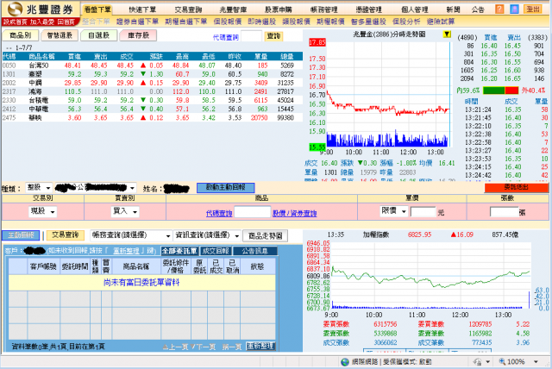Click the yellow 交易查詢 button above the order list
552x369 pixels.
pyautogui.click(x=66, y=235)
